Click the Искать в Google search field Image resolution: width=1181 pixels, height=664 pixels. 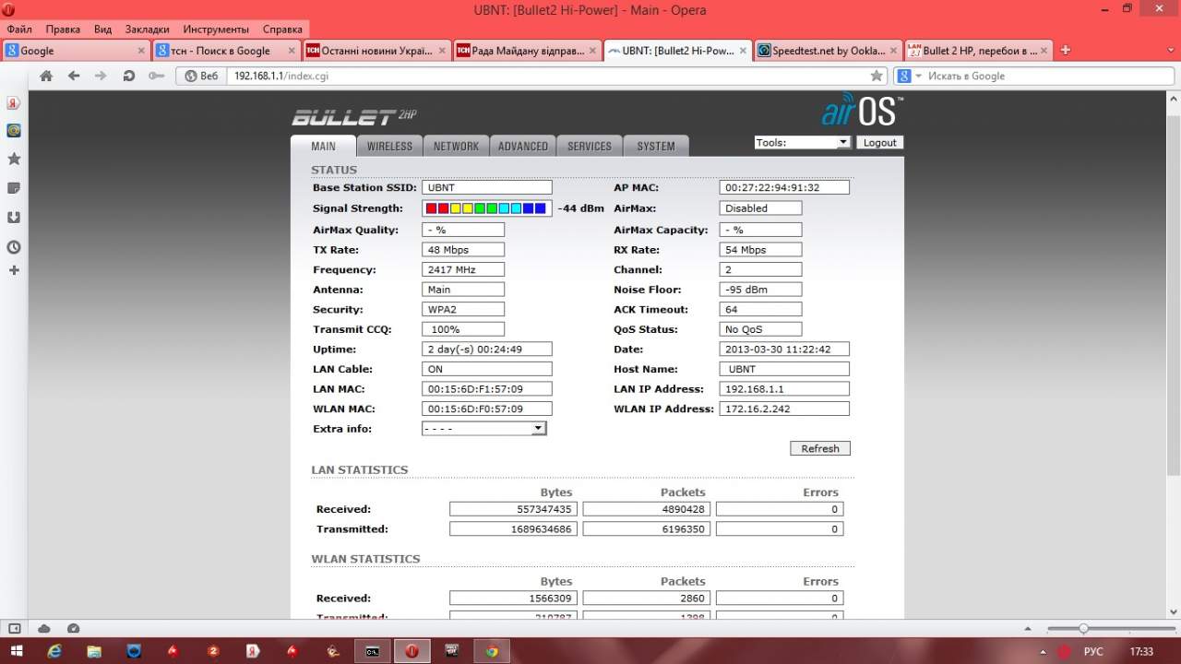pyautogui.click(x=1045, y=76)
